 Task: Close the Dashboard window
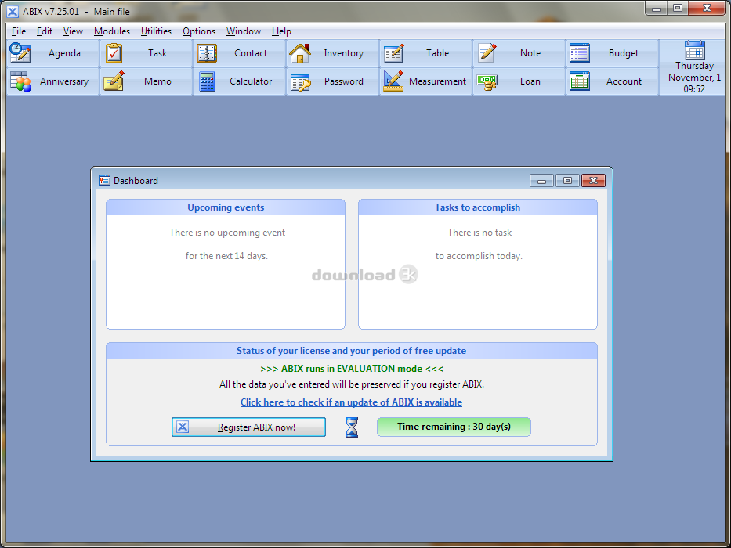pos(593,180)
